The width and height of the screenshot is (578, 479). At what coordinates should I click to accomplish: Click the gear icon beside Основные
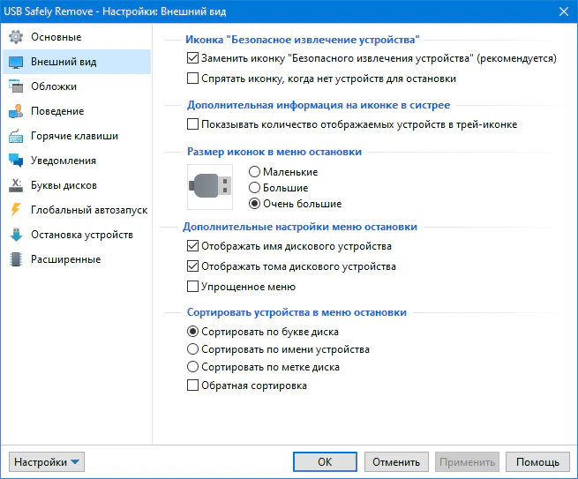[x=15, y=37]
